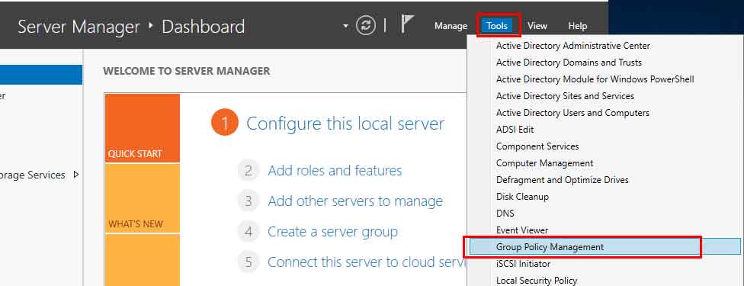Close the Tools menu
This screenshot has width=744, height=286.
pyautogui.click(x=497, y=26)
